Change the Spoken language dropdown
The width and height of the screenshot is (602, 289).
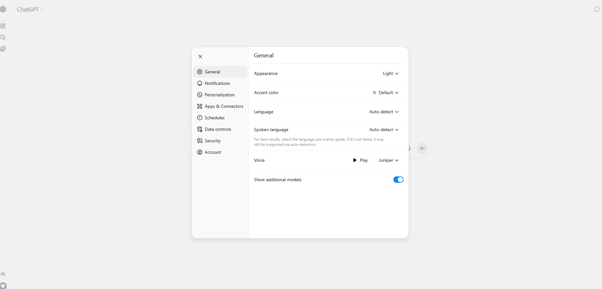pyautogui.click(x=384, y=130)
